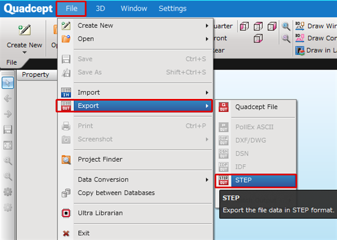Click the Export OUT icon
The image size is (337, 240).
click(x=66, y=106)
